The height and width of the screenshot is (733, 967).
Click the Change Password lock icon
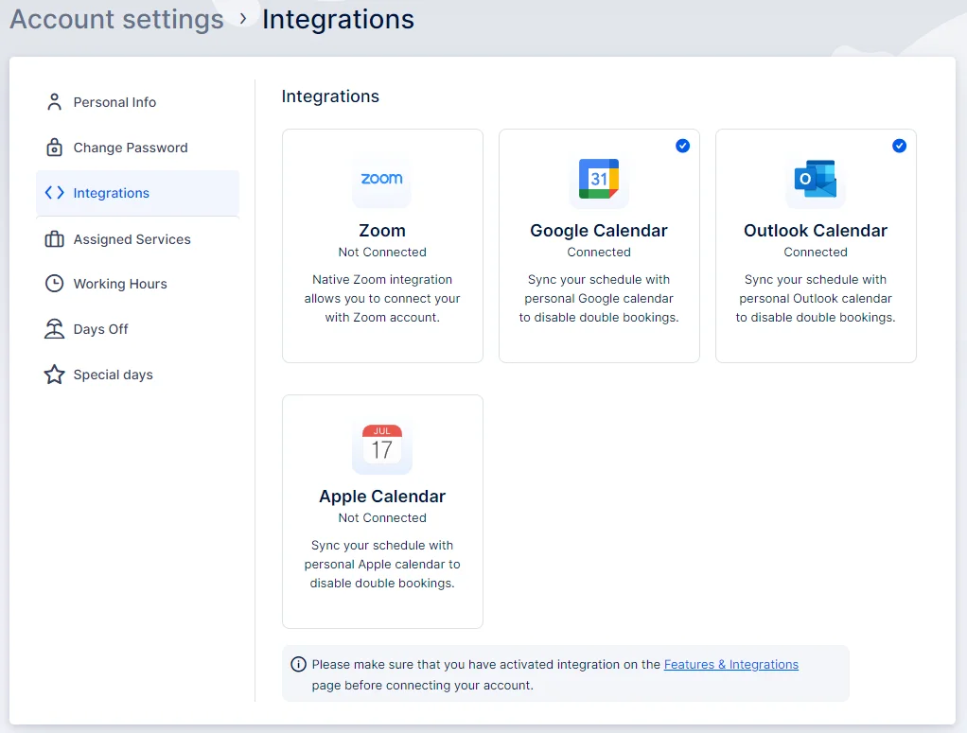click(x=54, y=148)
